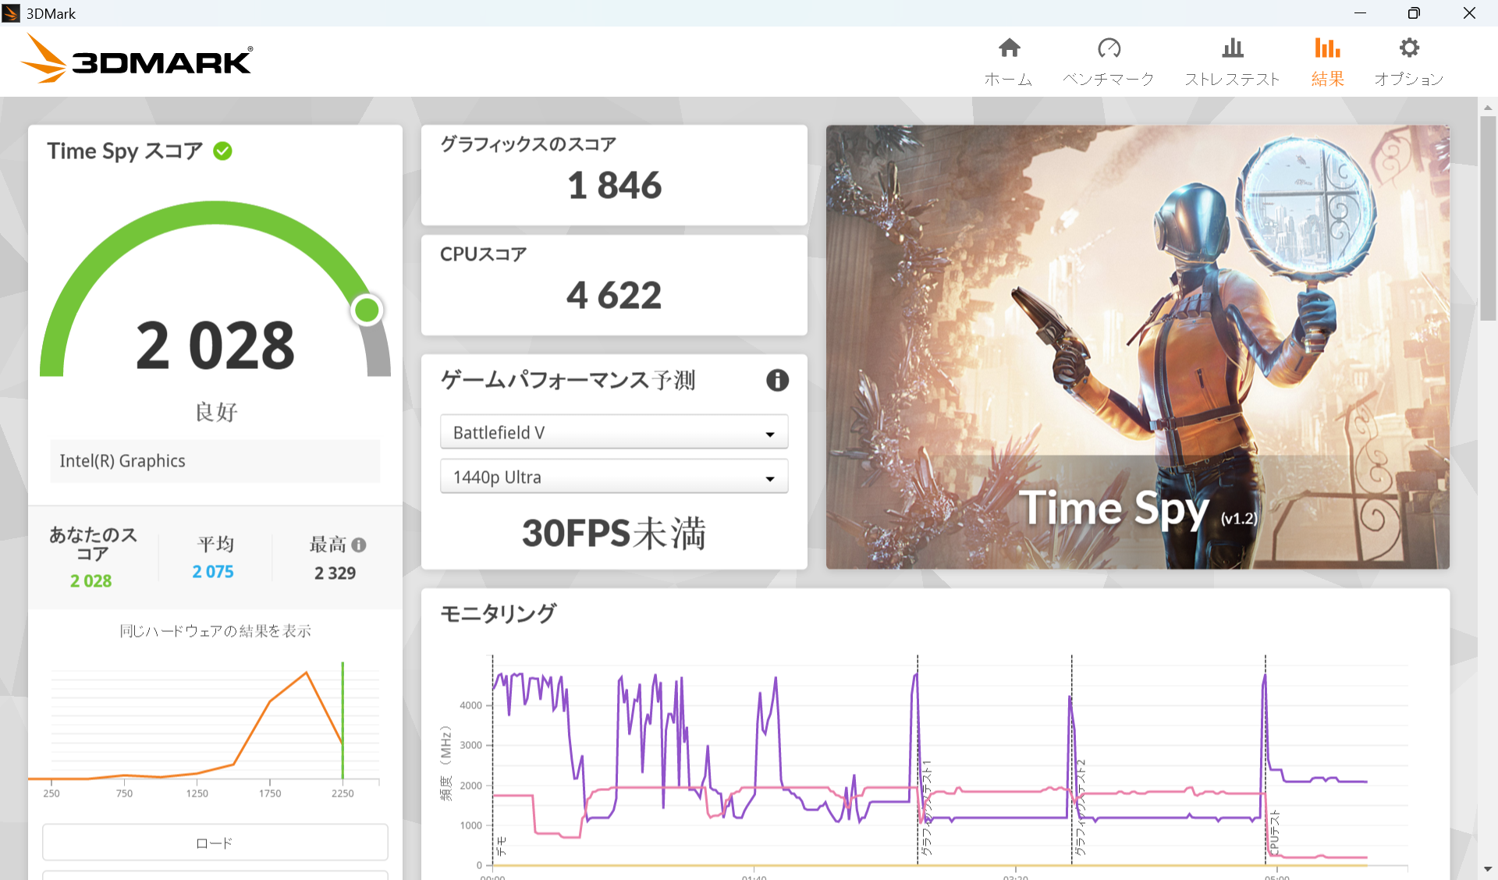Viewport: 1498px width, 880px height.
Task: Click the scroll down arrow at bottom right
Action: pos(1487,869)
